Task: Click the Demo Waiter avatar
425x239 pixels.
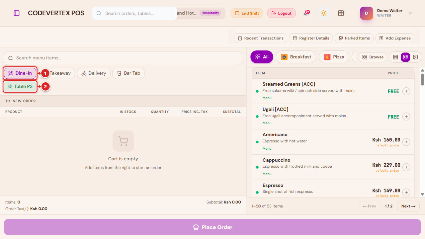Action: 367,13
